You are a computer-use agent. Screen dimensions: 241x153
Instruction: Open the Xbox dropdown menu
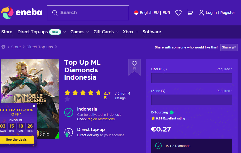[x=131, y=32]
